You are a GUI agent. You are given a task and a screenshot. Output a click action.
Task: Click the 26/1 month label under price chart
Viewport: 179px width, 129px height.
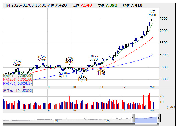[x=152, y=87]
